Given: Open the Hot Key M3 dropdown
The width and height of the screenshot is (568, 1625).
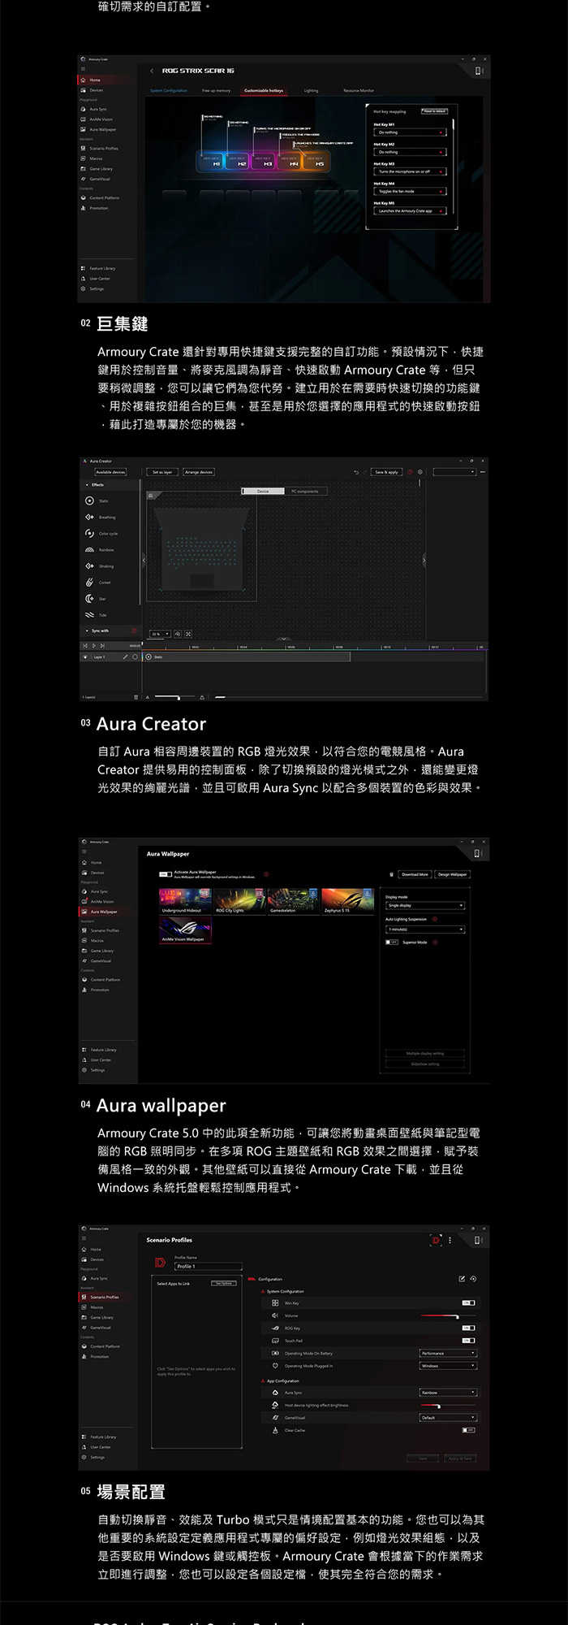Looking at the screenshot, I should [410, 171].
